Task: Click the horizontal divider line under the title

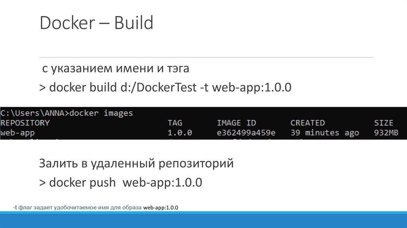Action: click(207, 57)
